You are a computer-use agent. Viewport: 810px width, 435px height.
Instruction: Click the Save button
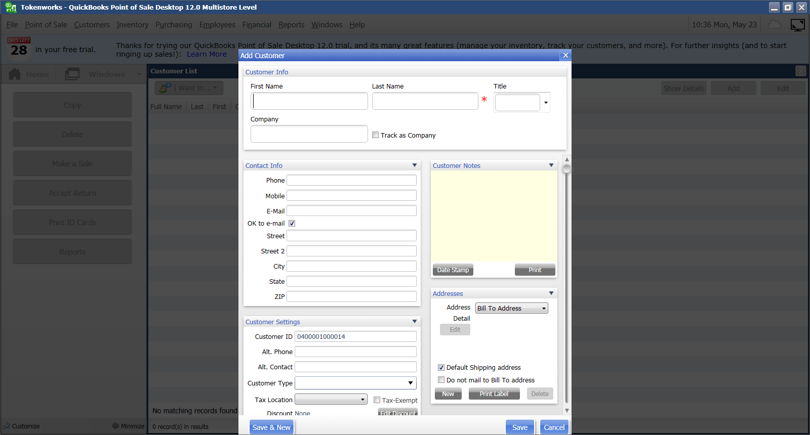click(x=519, y=427)
